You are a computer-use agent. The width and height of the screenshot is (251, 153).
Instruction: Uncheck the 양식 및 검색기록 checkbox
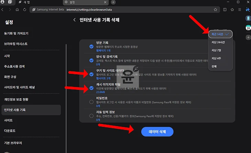coord(91,60)
